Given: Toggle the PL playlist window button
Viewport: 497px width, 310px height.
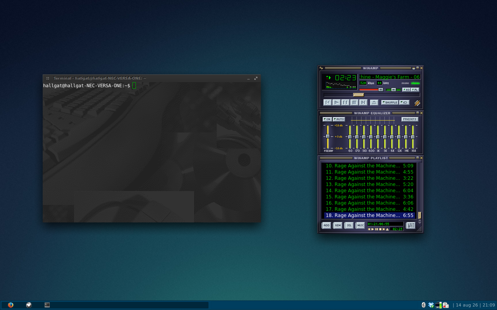Looking at the screenshot, I should pyautogui.click(x=415, y=90).
